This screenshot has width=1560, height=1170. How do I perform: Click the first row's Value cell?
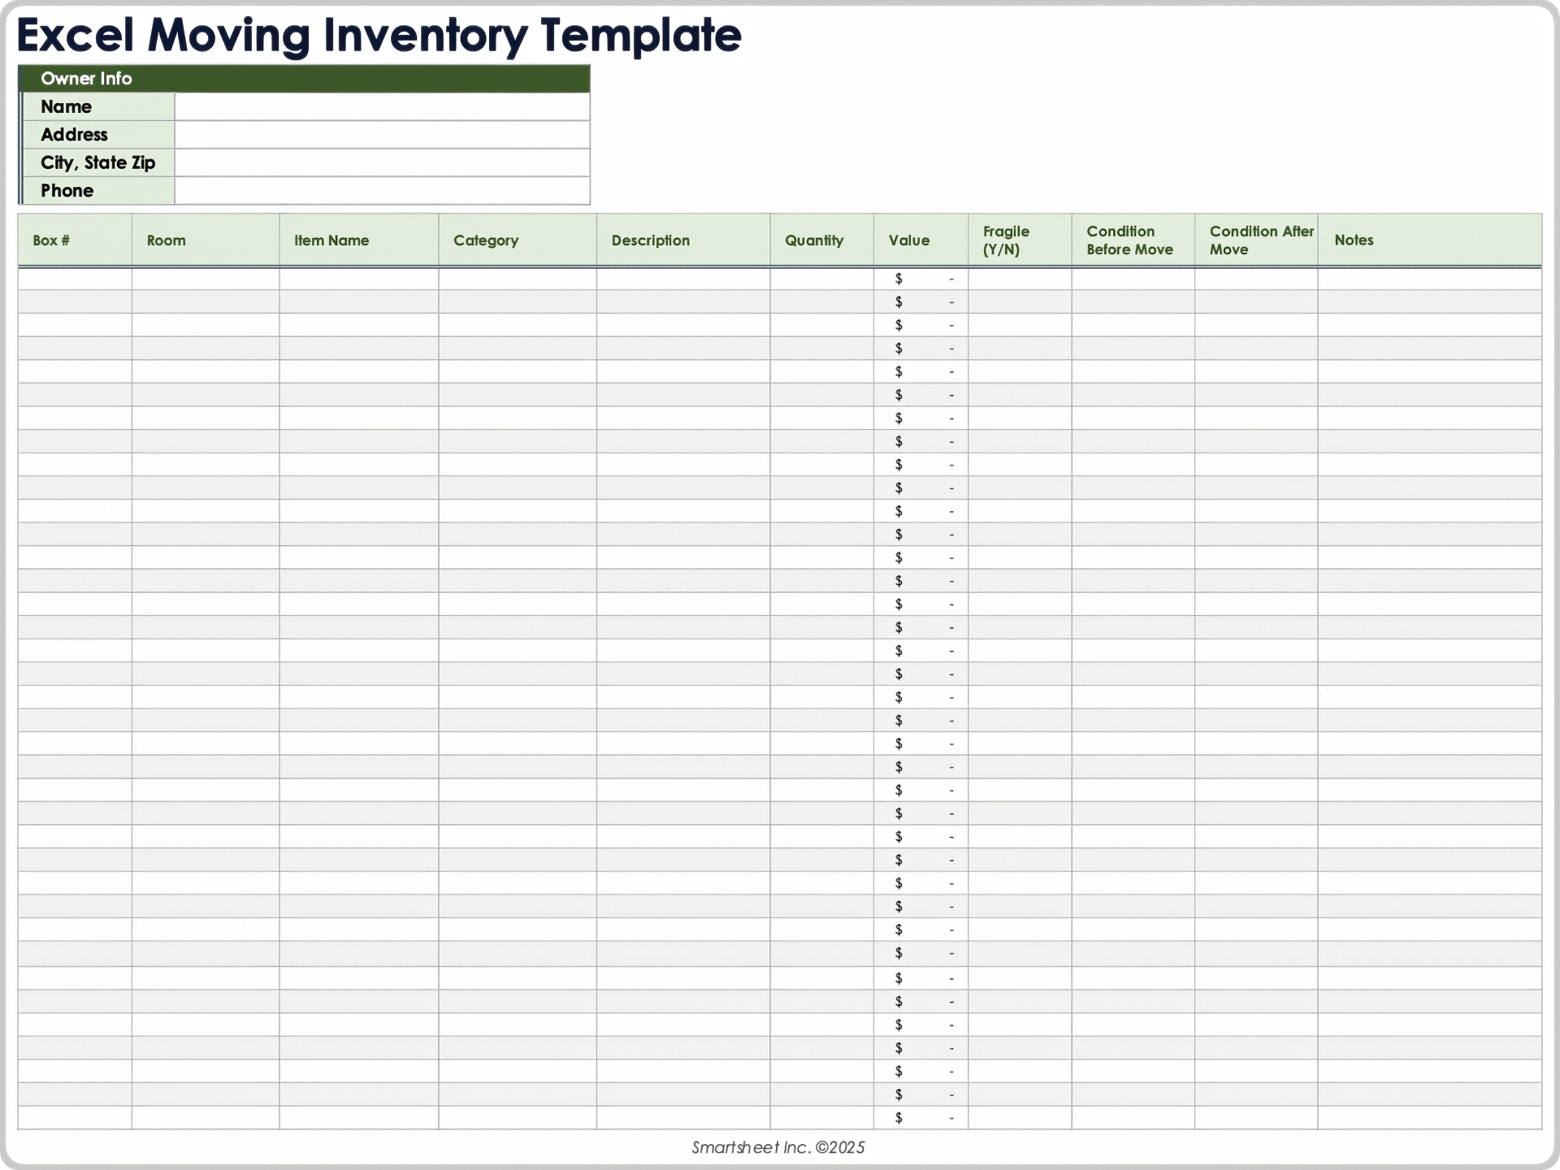point(920,279)
